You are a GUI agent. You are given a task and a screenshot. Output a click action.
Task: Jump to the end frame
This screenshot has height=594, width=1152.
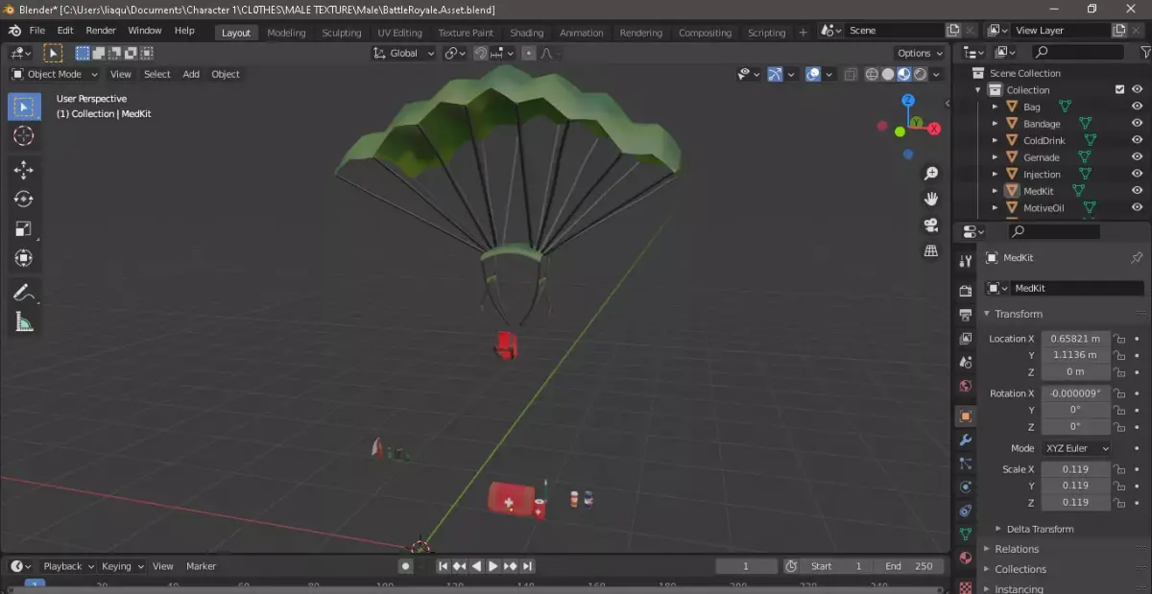point(527,566)
